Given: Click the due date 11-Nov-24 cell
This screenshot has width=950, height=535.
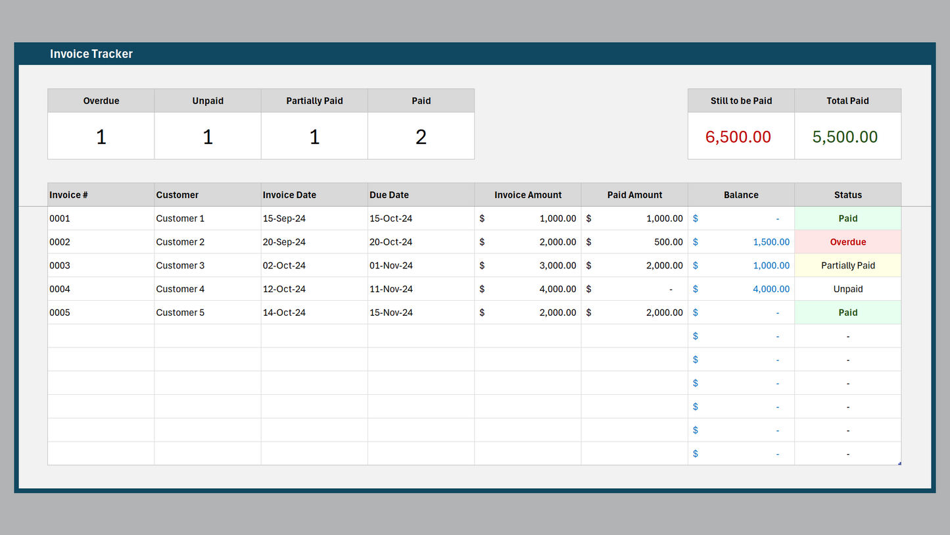Looking at the screenshot, I should [x=421, y=289].
